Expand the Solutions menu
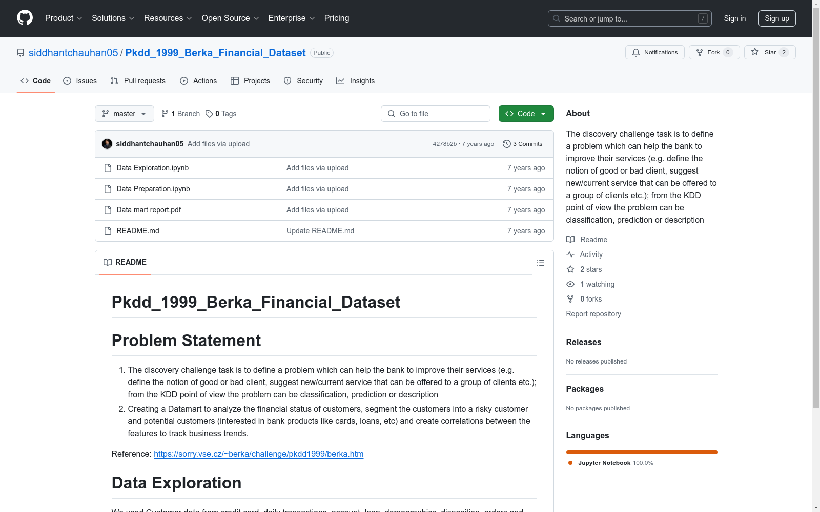This screenshot has height=512, width=820. 113,18
